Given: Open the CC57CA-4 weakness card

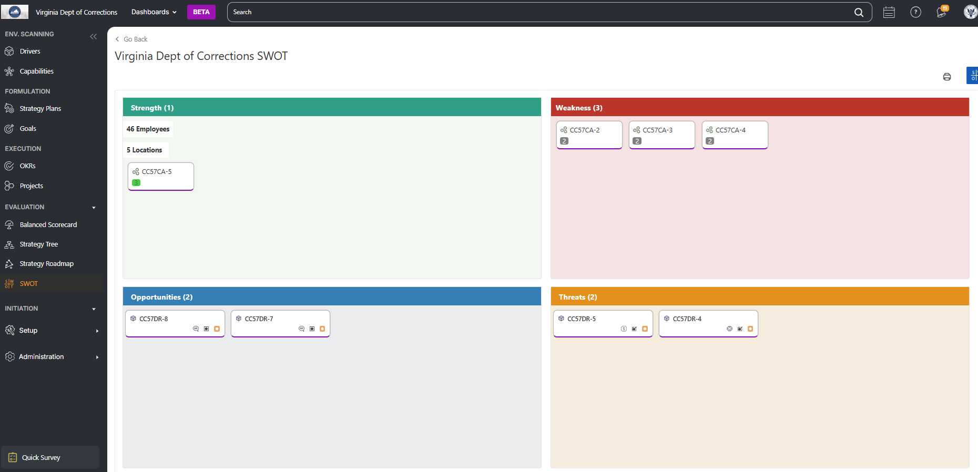Looking at the screenshot, I should click(x=735, y=135).
